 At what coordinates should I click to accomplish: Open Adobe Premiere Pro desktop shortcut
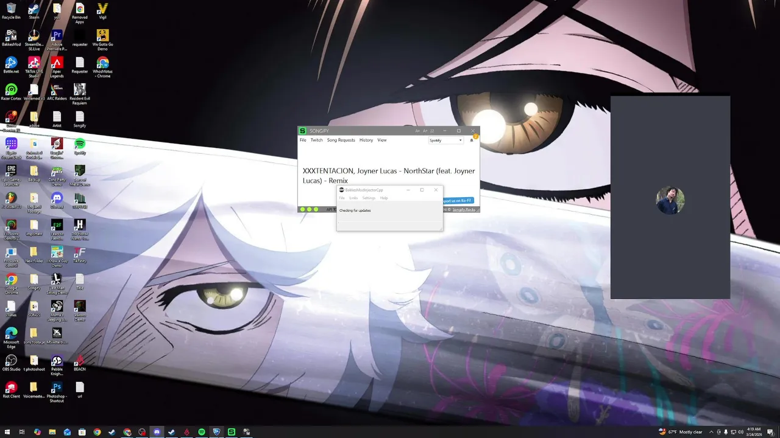coord(57,40)
